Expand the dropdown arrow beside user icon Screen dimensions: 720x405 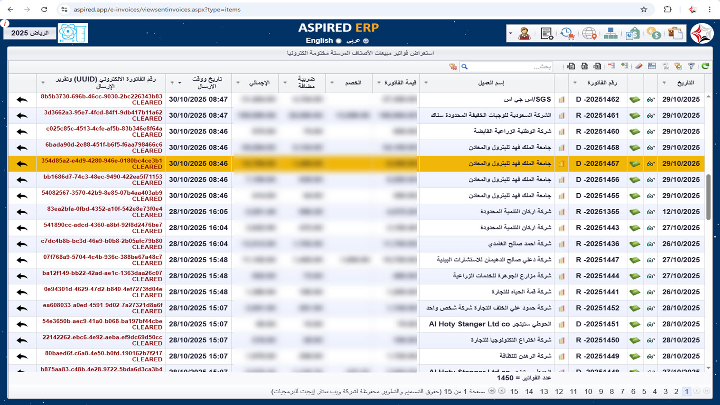pyautogui.click(x=511, y=34)
